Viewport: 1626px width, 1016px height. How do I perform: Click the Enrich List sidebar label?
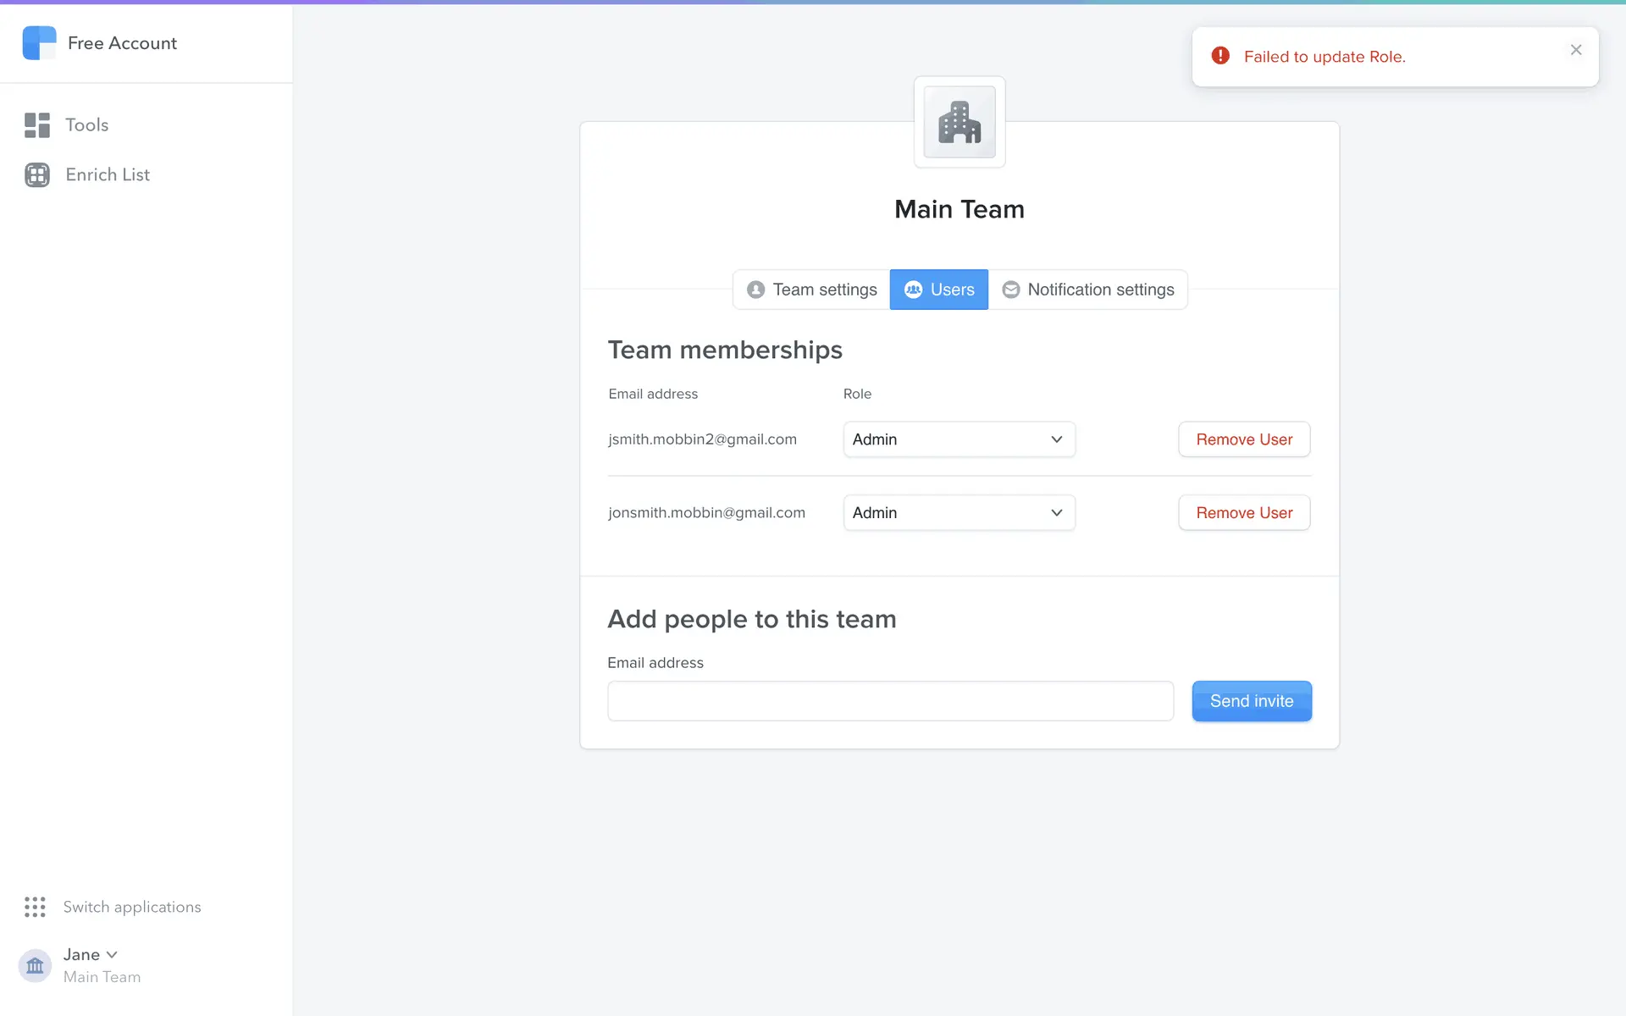pyautogui.click(x=108, y=174)
